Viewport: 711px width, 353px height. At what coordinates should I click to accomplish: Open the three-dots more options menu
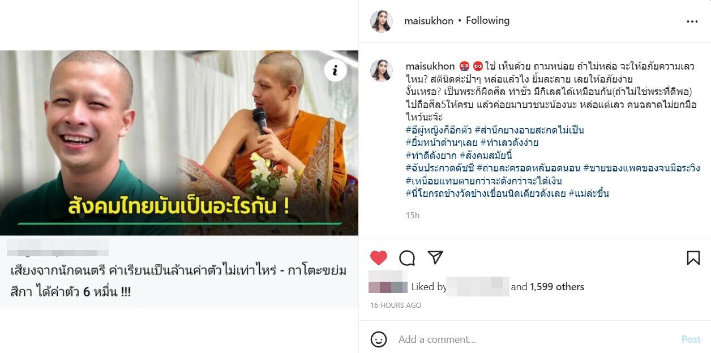click(x=692, y=21)
